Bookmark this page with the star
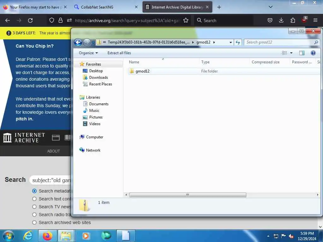Viewport: 323px width, 242px height. 186,20
